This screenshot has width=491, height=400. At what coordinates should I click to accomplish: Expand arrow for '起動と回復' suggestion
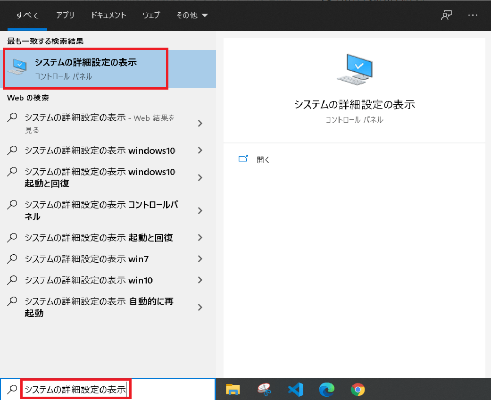click(200, 237)
